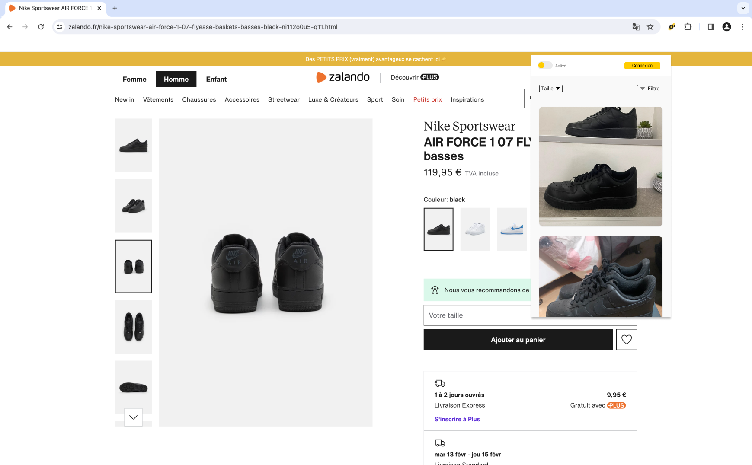Click the TVA incluse text
The height and width of the screenshot is (465, 752).
[482, 173]
